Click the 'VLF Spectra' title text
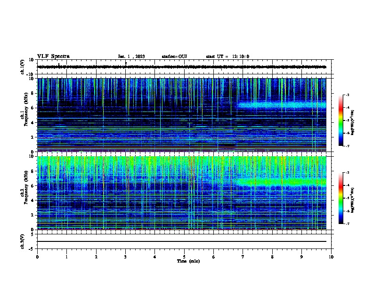Viewport: 373px width, 288px height. pos(53,56)
